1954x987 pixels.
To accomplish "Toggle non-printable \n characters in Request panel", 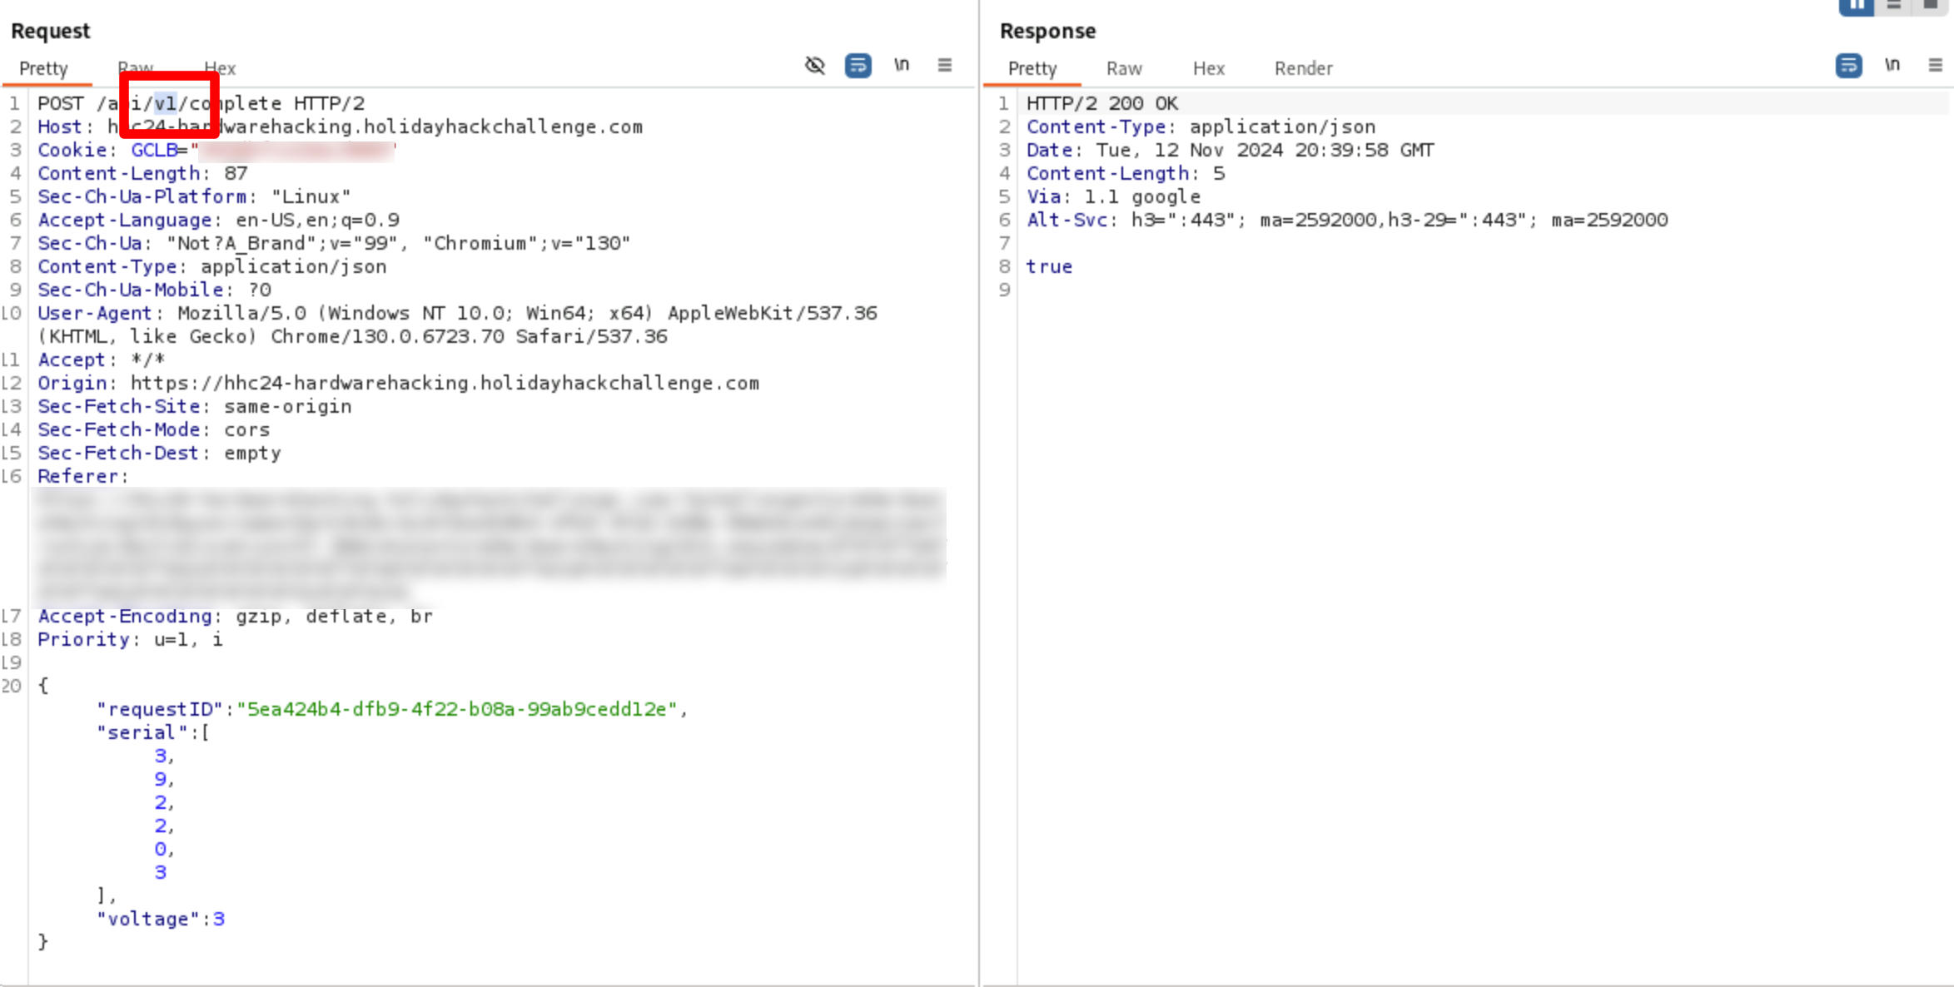I will coord(902,66).
